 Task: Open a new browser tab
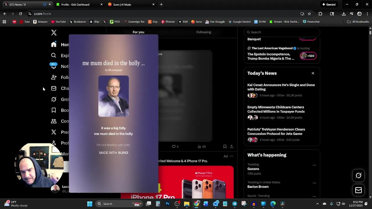[x=161, y=4]
